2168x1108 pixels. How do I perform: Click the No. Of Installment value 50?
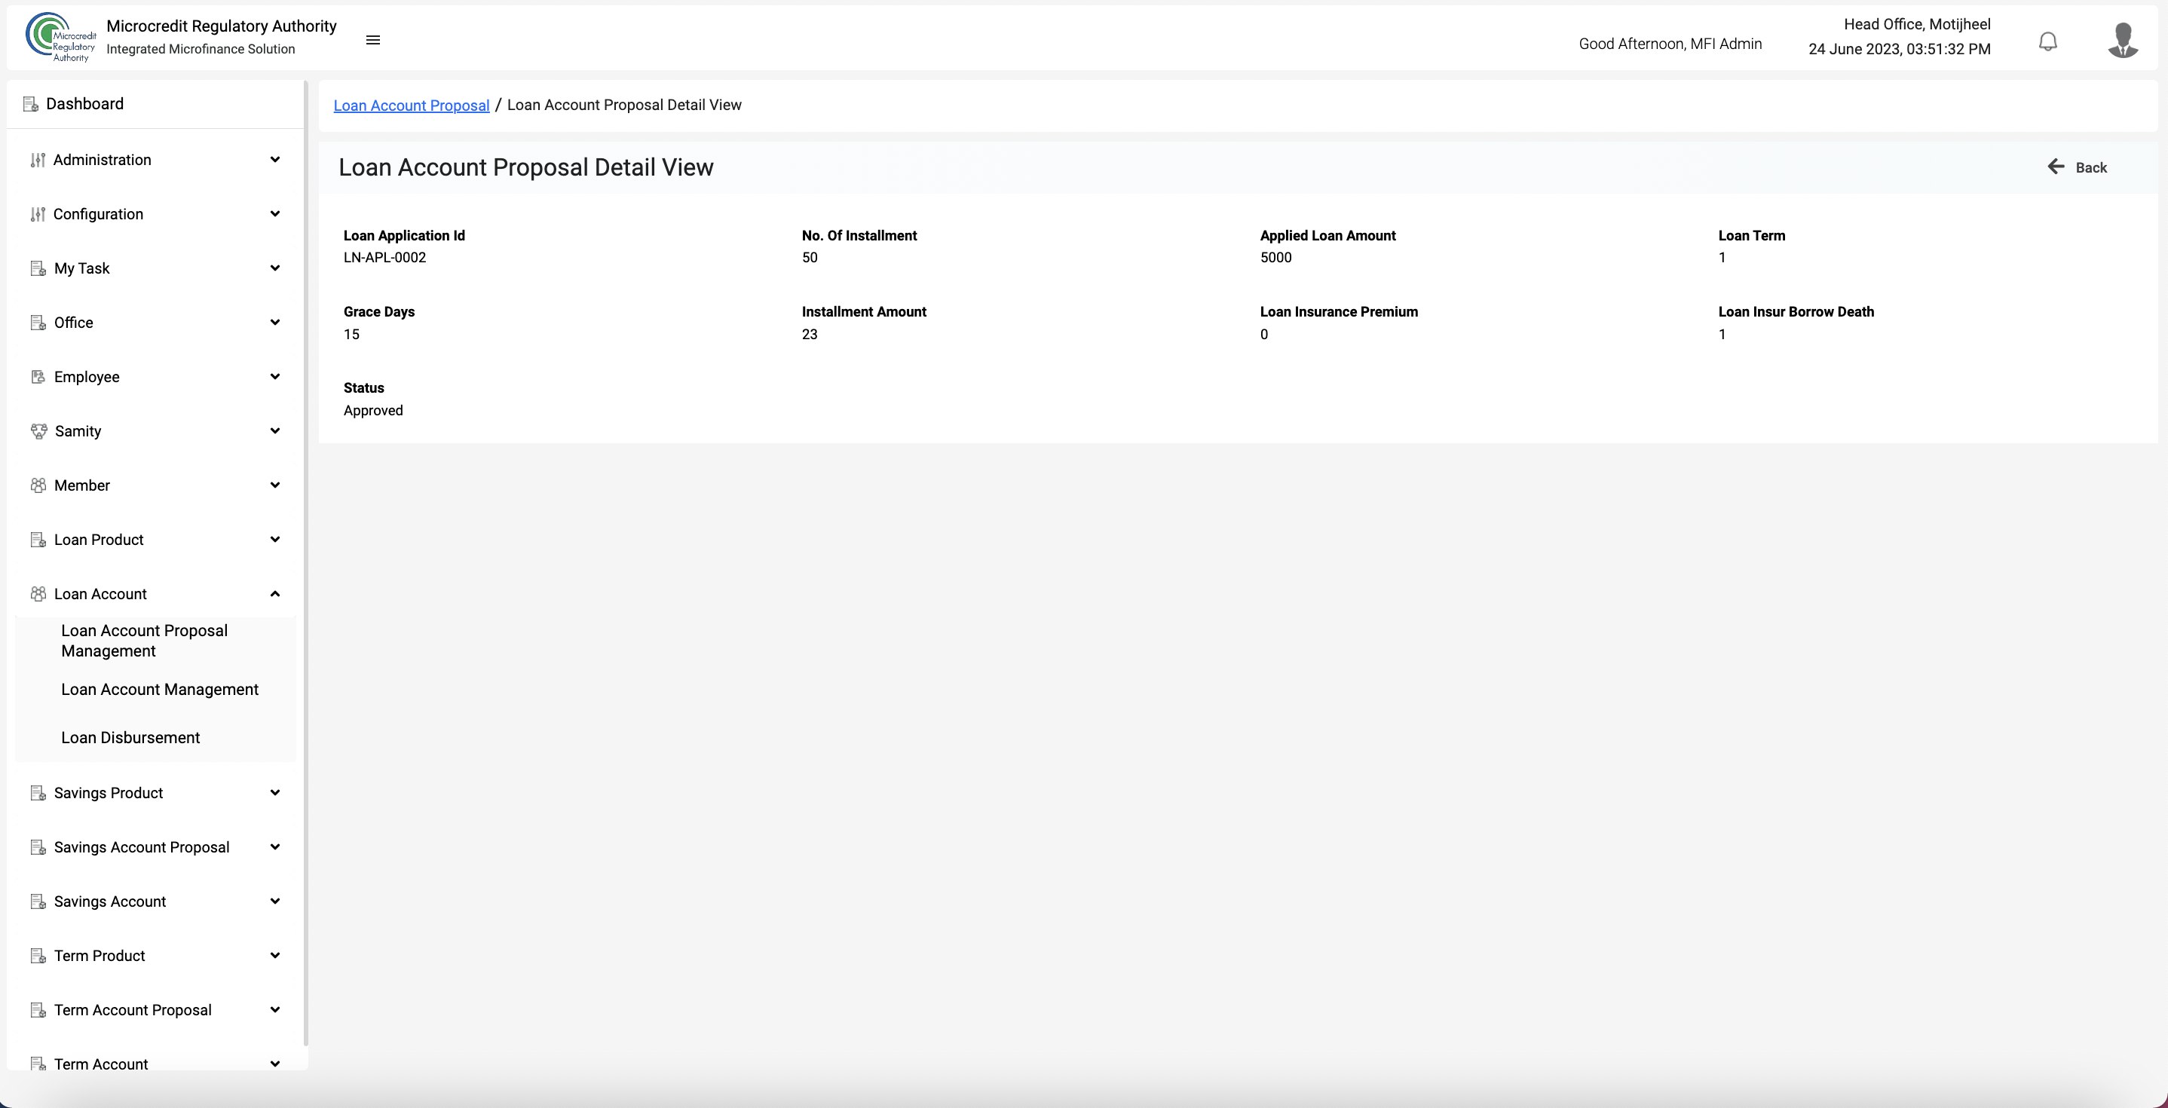(809, 258)
